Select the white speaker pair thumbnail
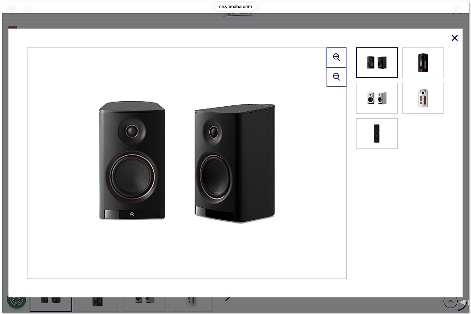 [377, 98]
